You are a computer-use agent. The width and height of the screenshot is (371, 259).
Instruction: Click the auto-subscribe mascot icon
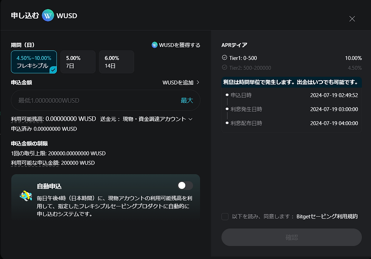(25, 195)
